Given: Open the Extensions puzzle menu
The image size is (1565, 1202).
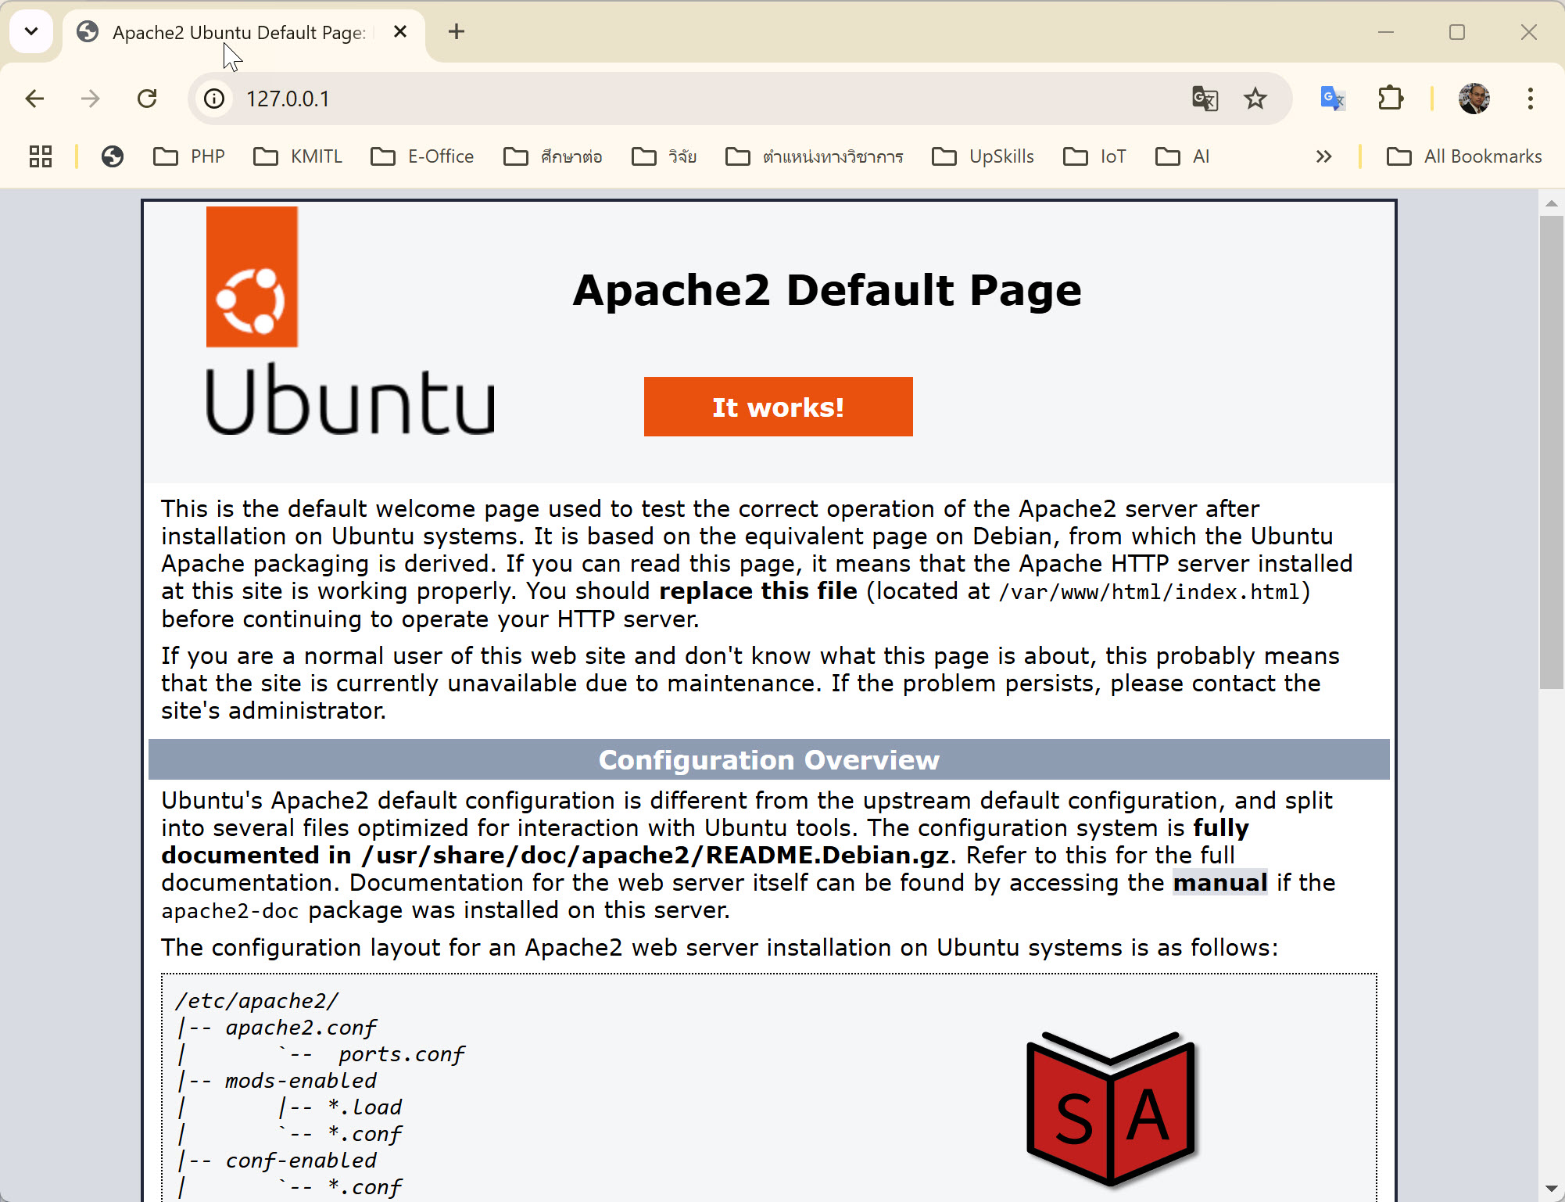Looking at the screenshot, I should [x=1391, y=99].
